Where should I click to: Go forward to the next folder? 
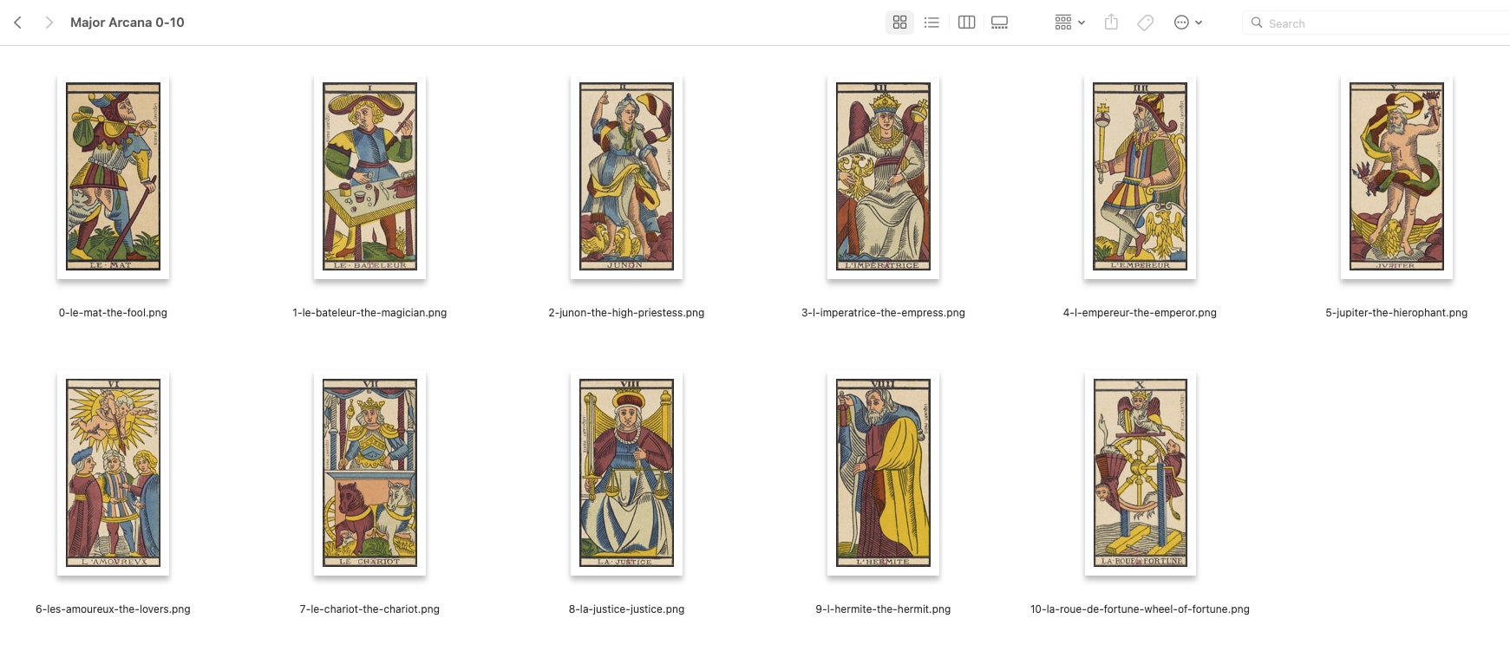click(49, 23)
